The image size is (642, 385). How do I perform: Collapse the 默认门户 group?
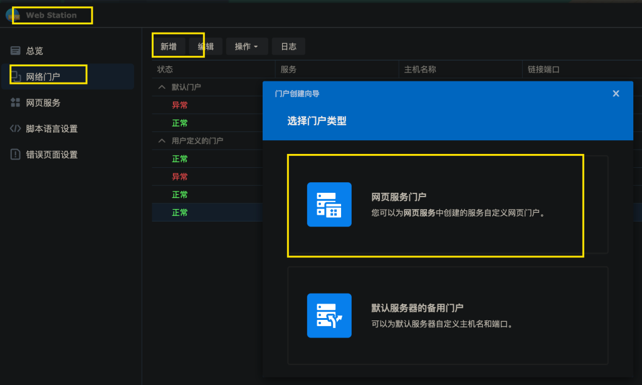pos(162,87)
